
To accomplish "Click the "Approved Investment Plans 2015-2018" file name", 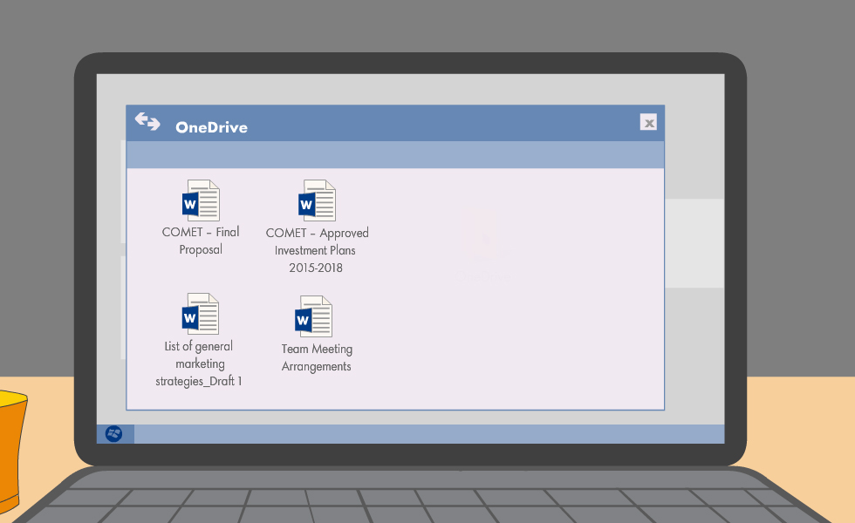I will tap(316, 250).
